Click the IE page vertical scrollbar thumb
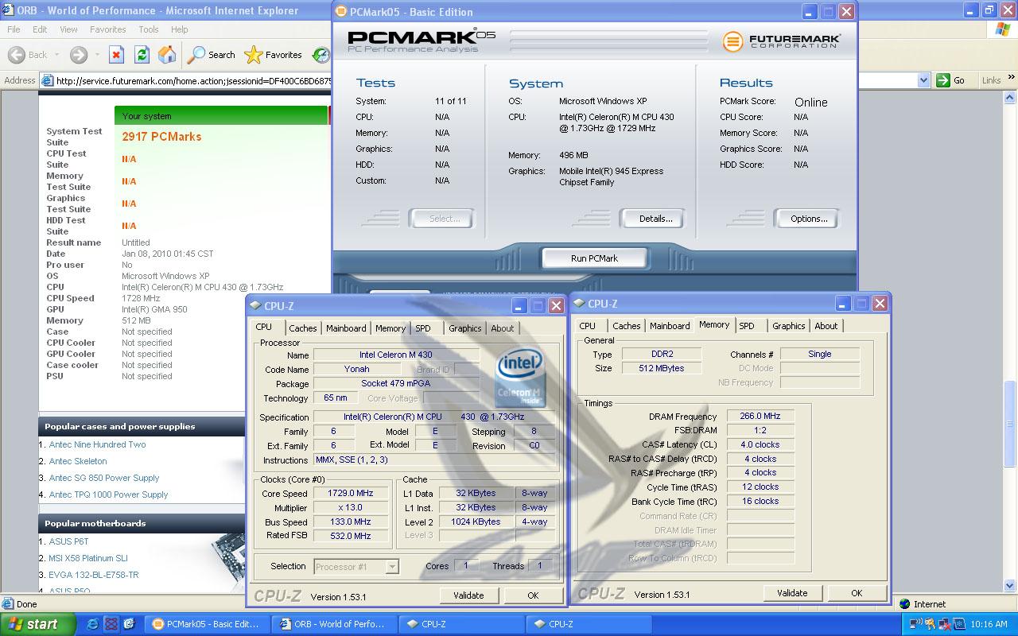This screenshot has height=636, width=1018. click(1010, 425)
